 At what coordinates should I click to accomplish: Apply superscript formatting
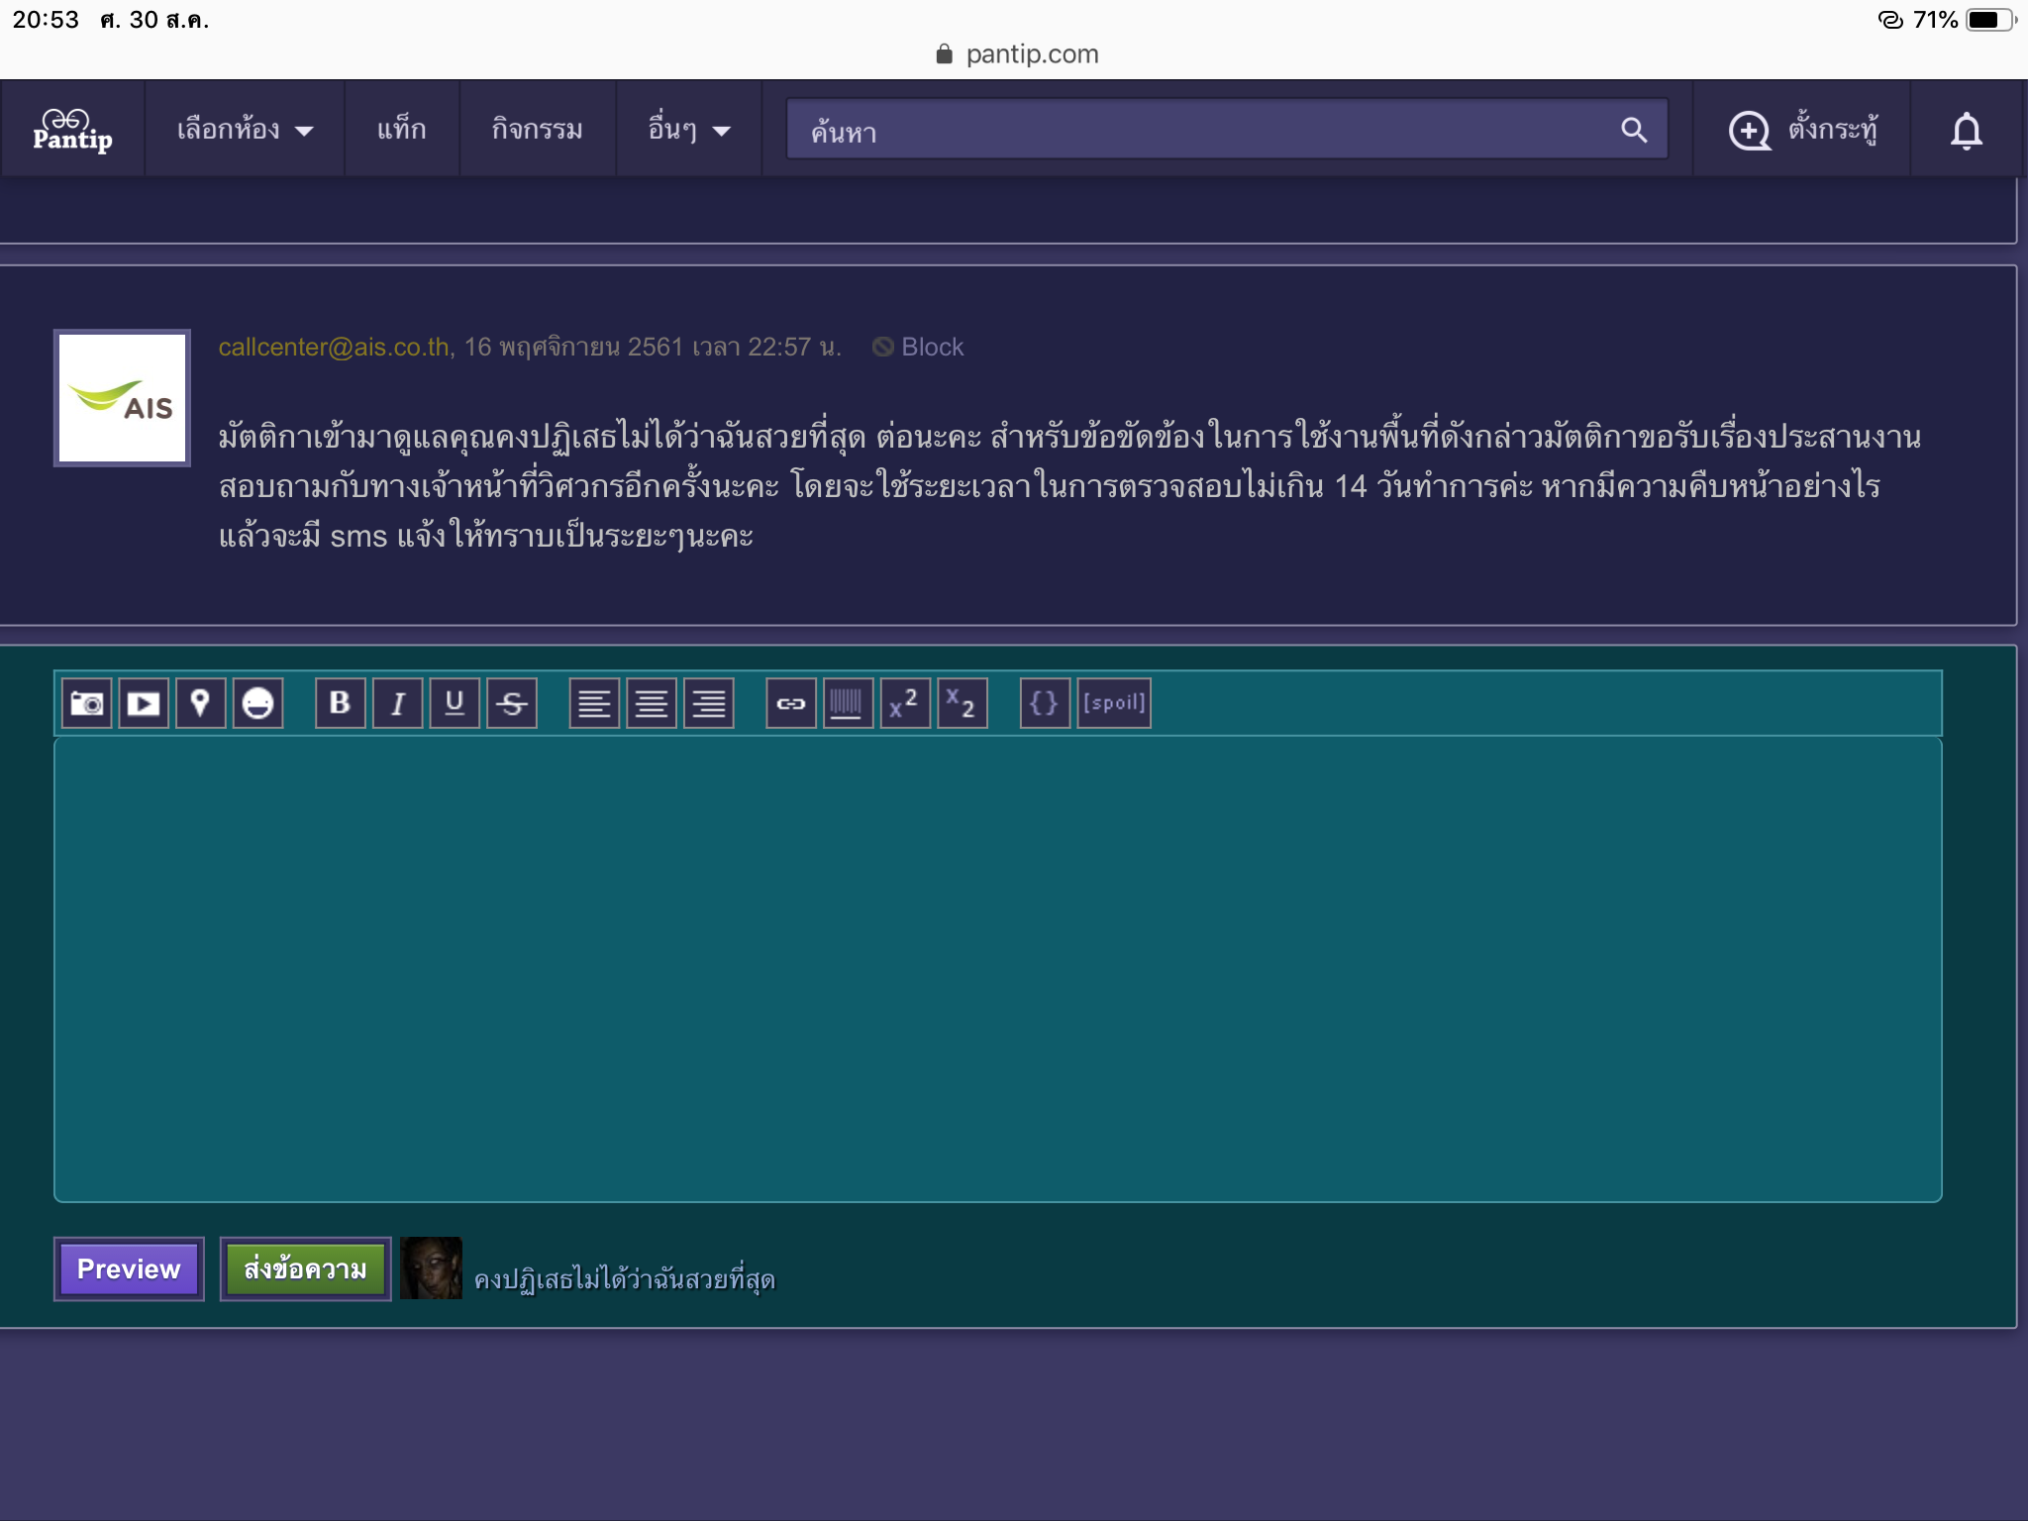[905, 703]
